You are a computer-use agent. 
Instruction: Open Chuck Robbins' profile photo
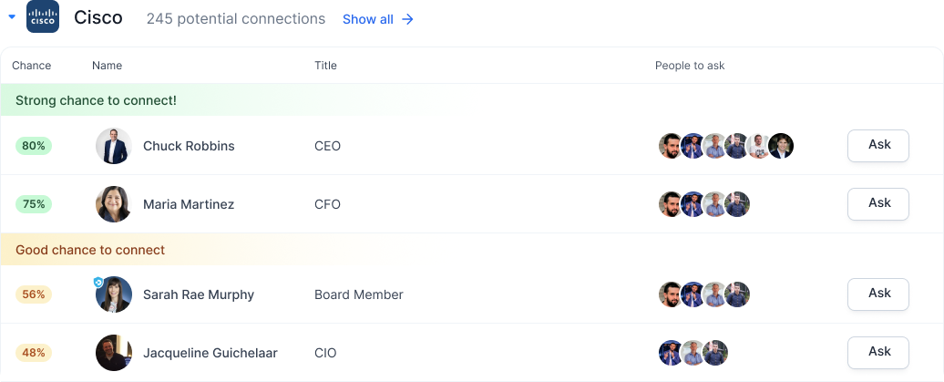pyautogui.click(x=114, y=146)
